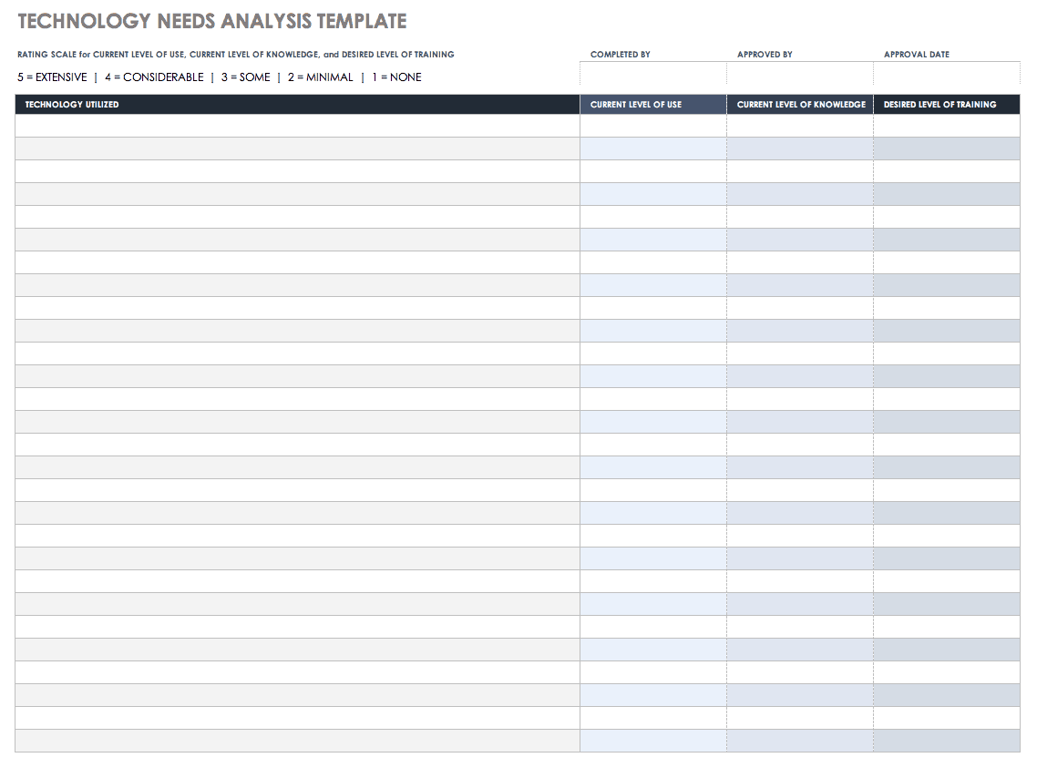Select the 1 = NONE rating label
The height and width of the screenshot is (778, 1037).
point(395,77)
